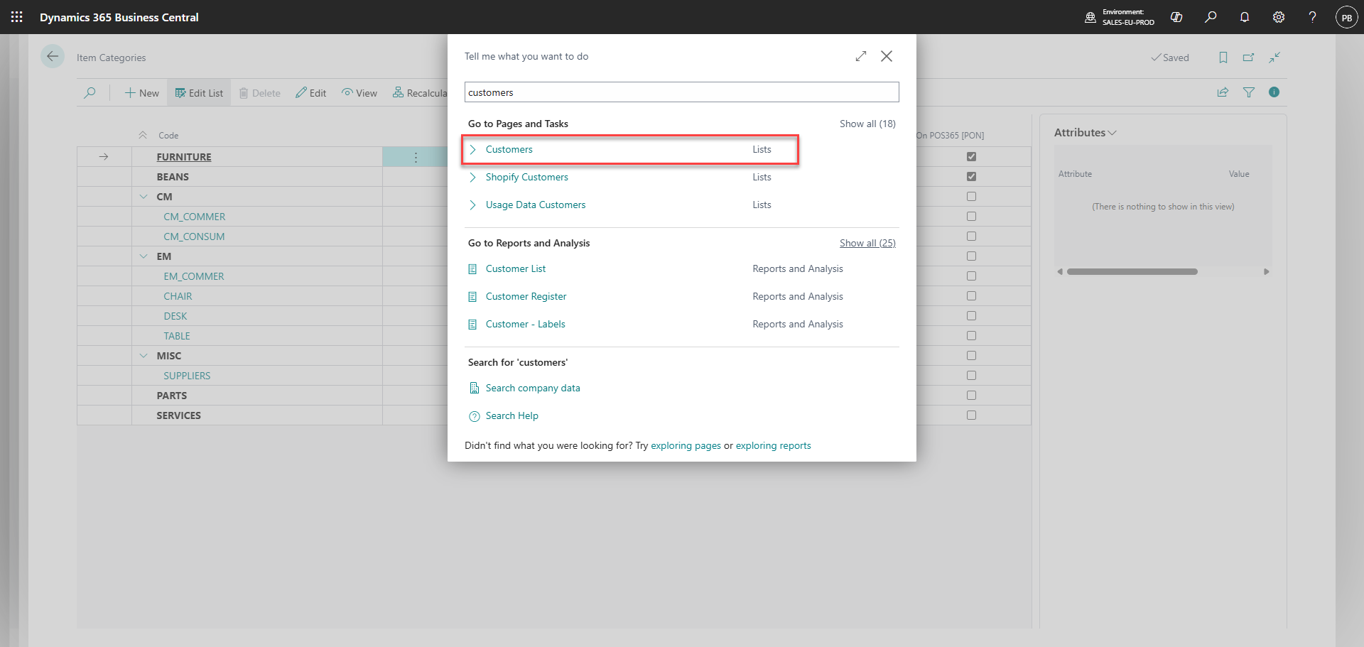
Task: Click the Edit action
Action: tap(311, 93)
